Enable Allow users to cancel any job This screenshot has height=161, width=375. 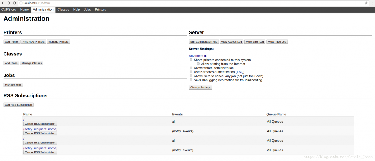[x=191, y=76]
